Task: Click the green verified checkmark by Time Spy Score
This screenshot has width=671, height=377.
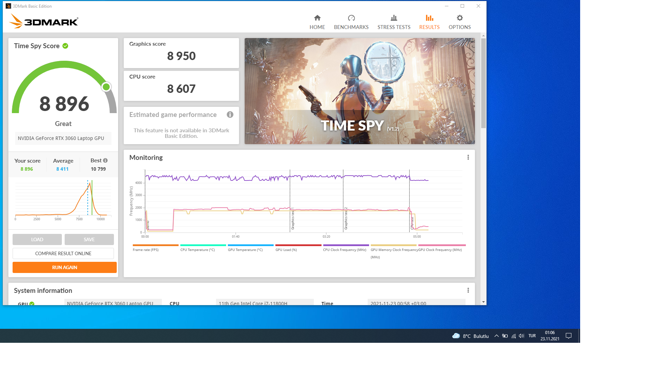Action: point(65,46)
